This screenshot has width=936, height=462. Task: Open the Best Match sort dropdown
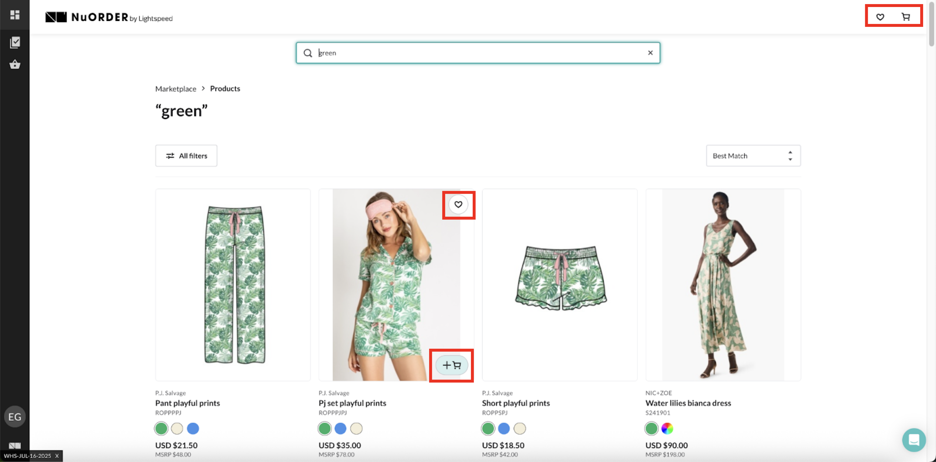coord(753,156)
